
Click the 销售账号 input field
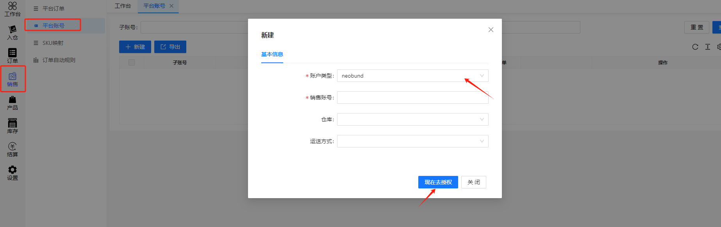pos(412,98)
